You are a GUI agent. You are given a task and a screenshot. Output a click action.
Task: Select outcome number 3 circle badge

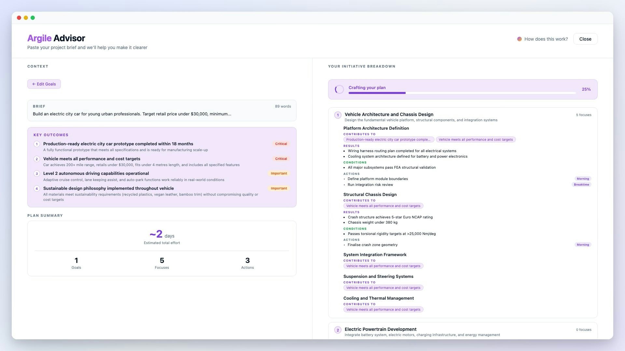[37, 174]
